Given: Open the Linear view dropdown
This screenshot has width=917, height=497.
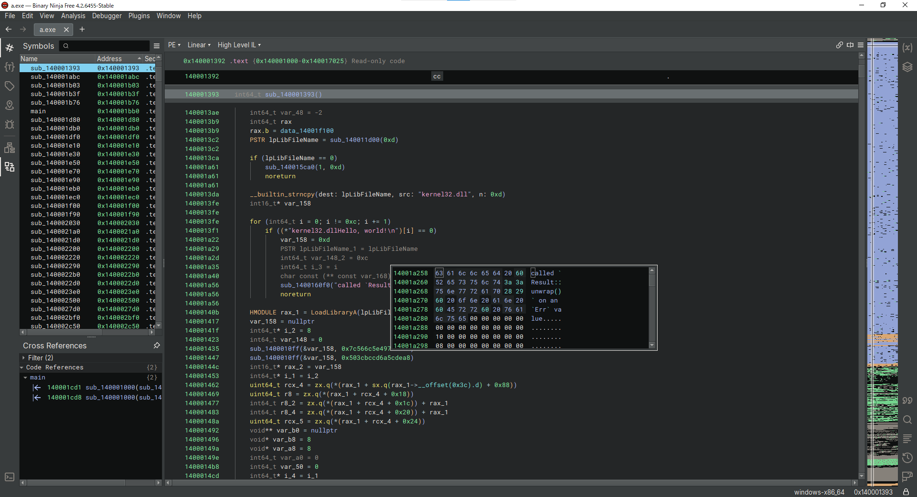Looking at the screenshot, I should [x=199, y=45].
